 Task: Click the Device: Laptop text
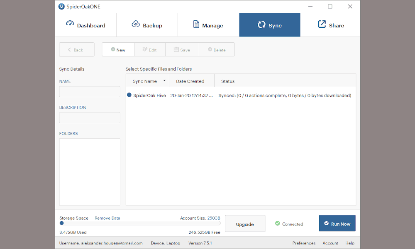pos(166,243)
